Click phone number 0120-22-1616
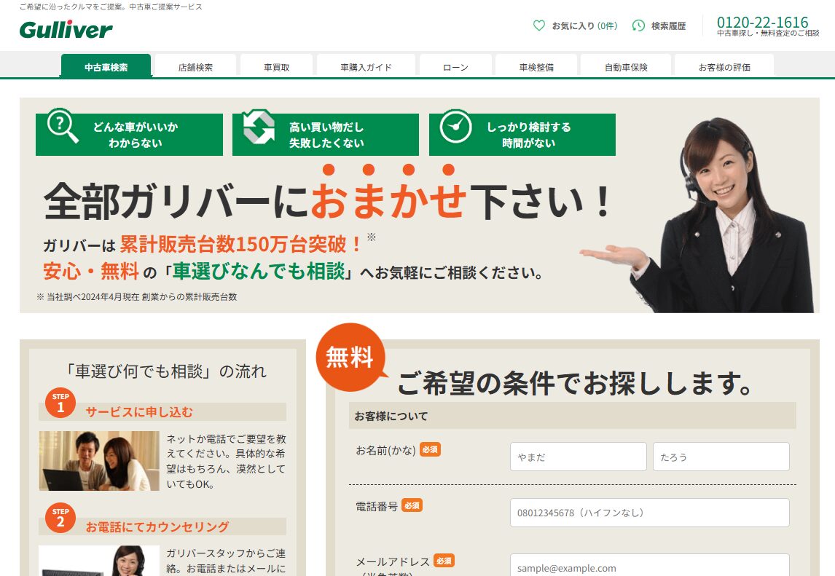 pos(762,22)
